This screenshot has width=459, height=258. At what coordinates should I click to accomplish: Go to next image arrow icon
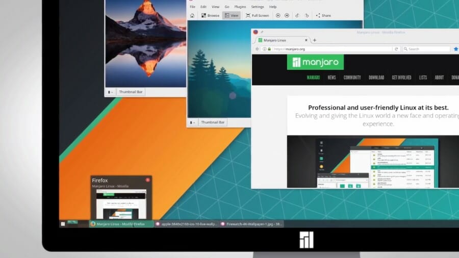(287, 15)
